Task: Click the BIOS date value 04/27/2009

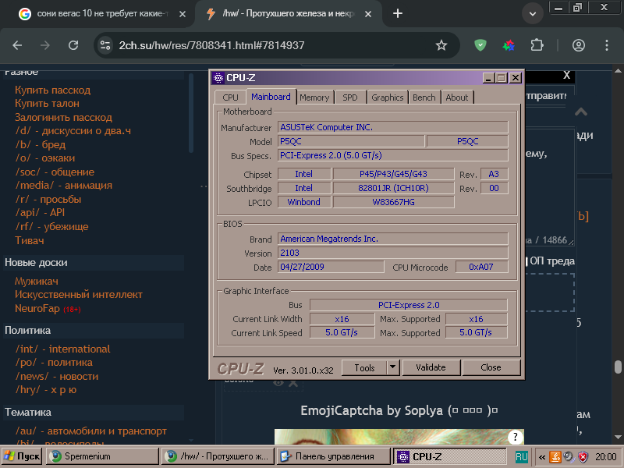Action: point(331,267)
